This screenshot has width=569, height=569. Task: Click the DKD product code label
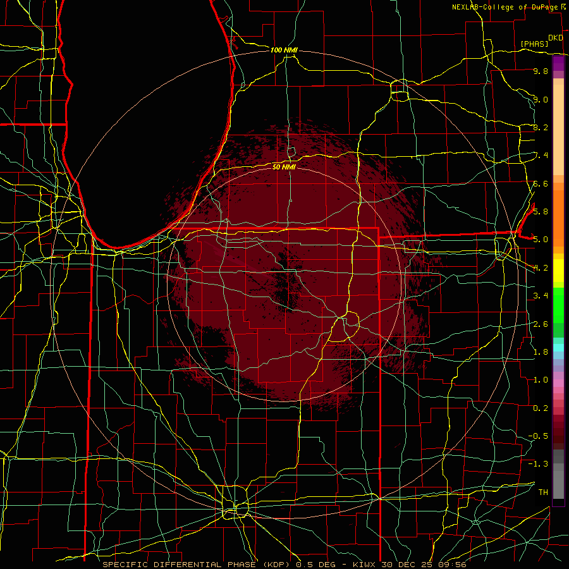[556, 38]
